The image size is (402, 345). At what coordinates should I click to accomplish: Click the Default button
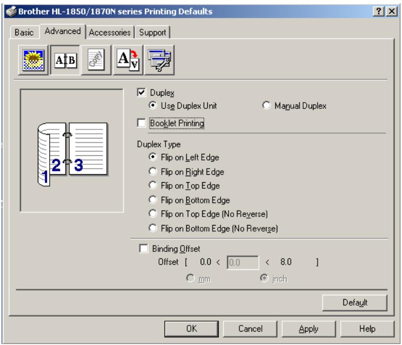[x=355, y=303]
